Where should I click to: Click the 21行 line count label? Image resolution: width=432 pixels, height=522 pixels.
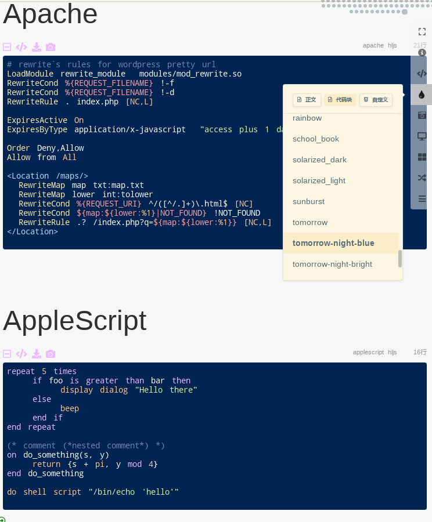(420, 45)
